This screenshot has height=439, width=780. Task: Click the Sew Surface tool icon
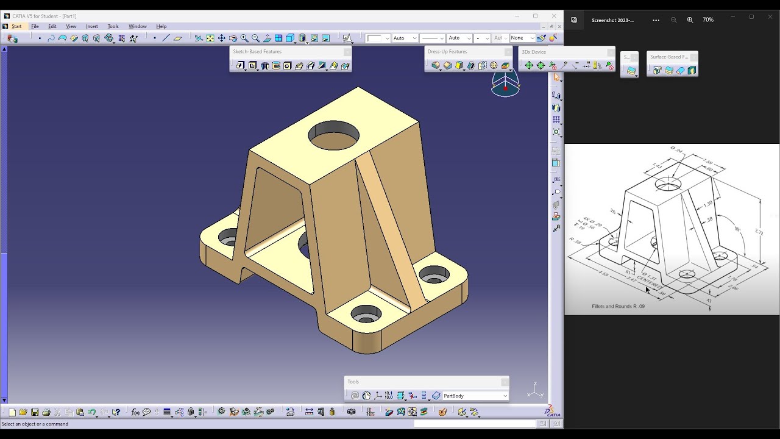coord(692,71)
